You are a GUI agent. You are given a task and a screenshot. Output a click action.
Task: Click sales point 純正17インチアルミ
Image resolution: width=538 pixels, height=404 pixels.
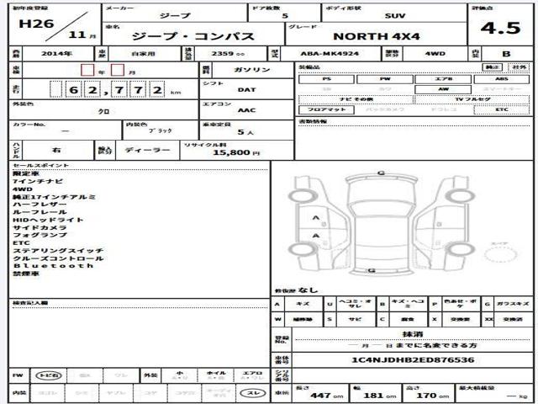click(54, 197)
